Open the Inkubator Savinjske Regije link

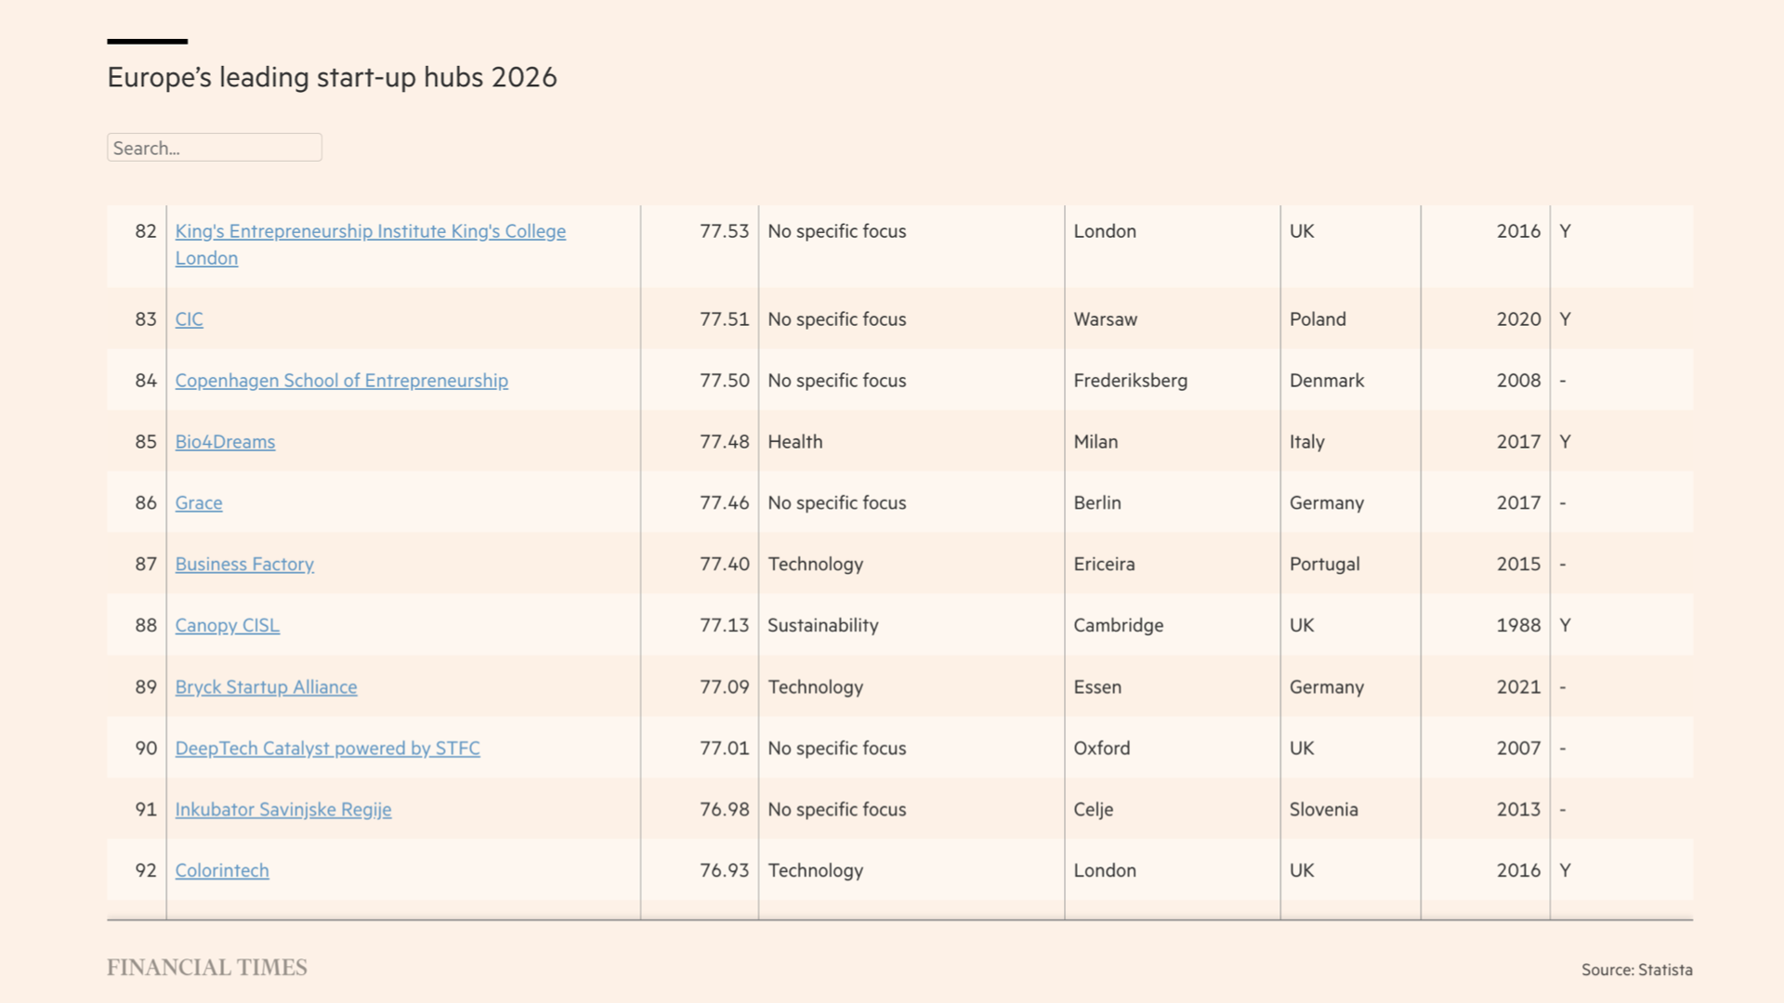[283, 810]
